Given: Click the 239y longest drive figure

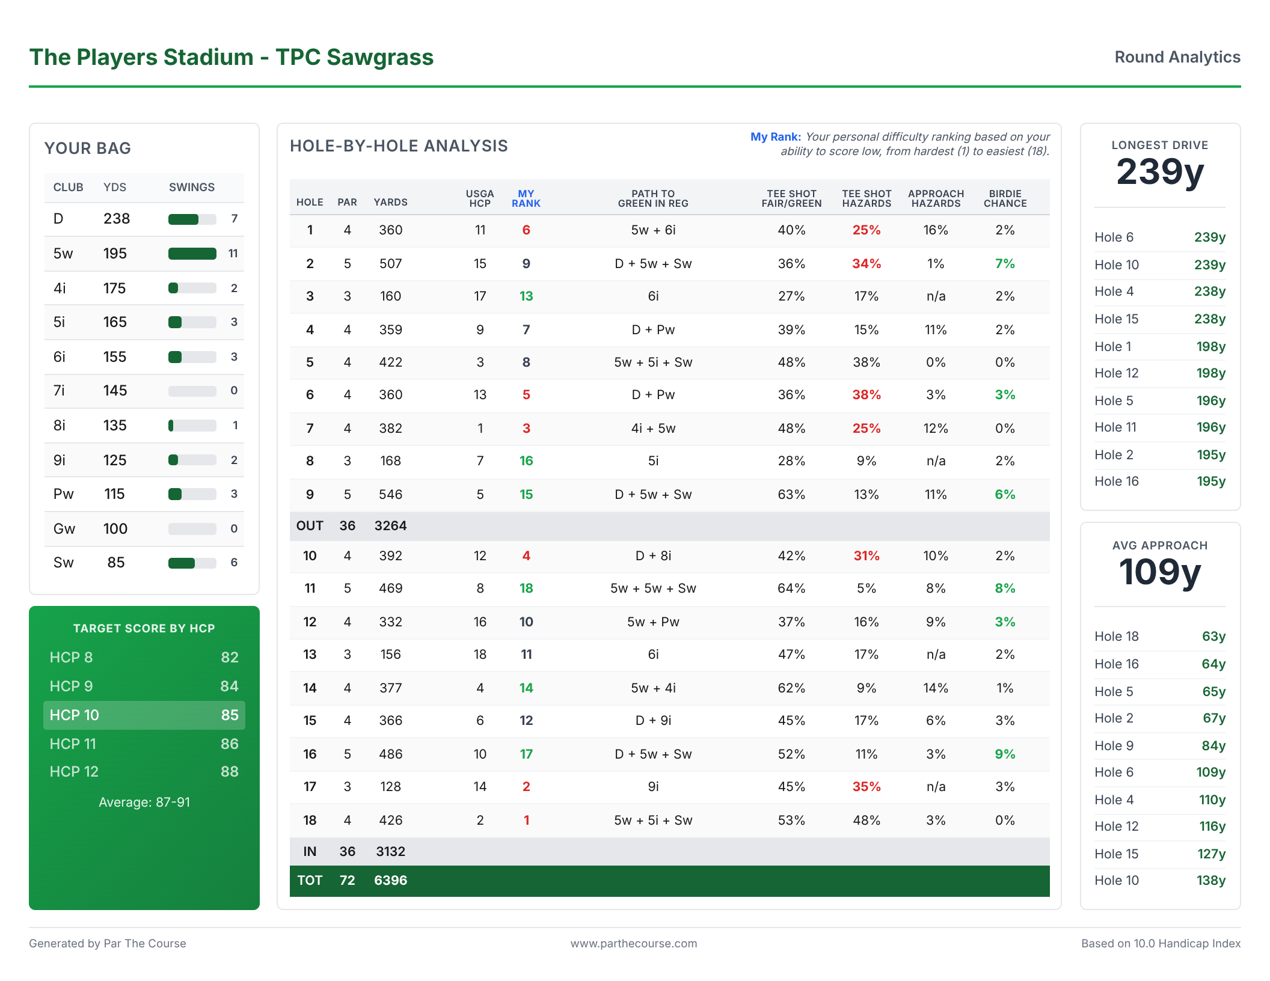Looking at the screenshot, I should tap(1159, 172).
